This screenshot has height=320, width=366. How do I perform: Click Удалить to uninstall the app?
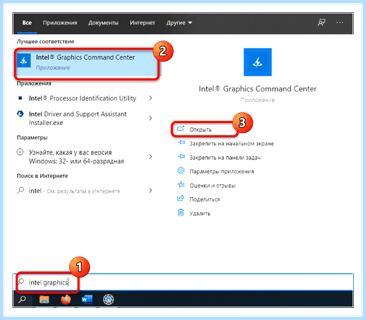200,213
